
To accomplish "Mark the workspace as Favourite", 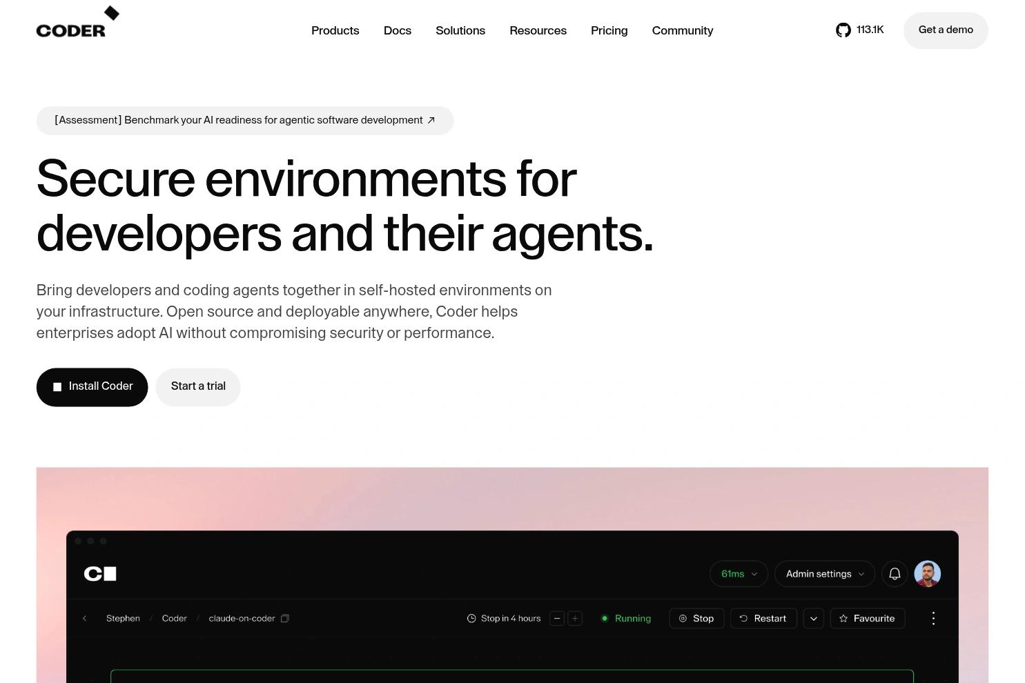I will pyautogui.click(x=867, y=619).
